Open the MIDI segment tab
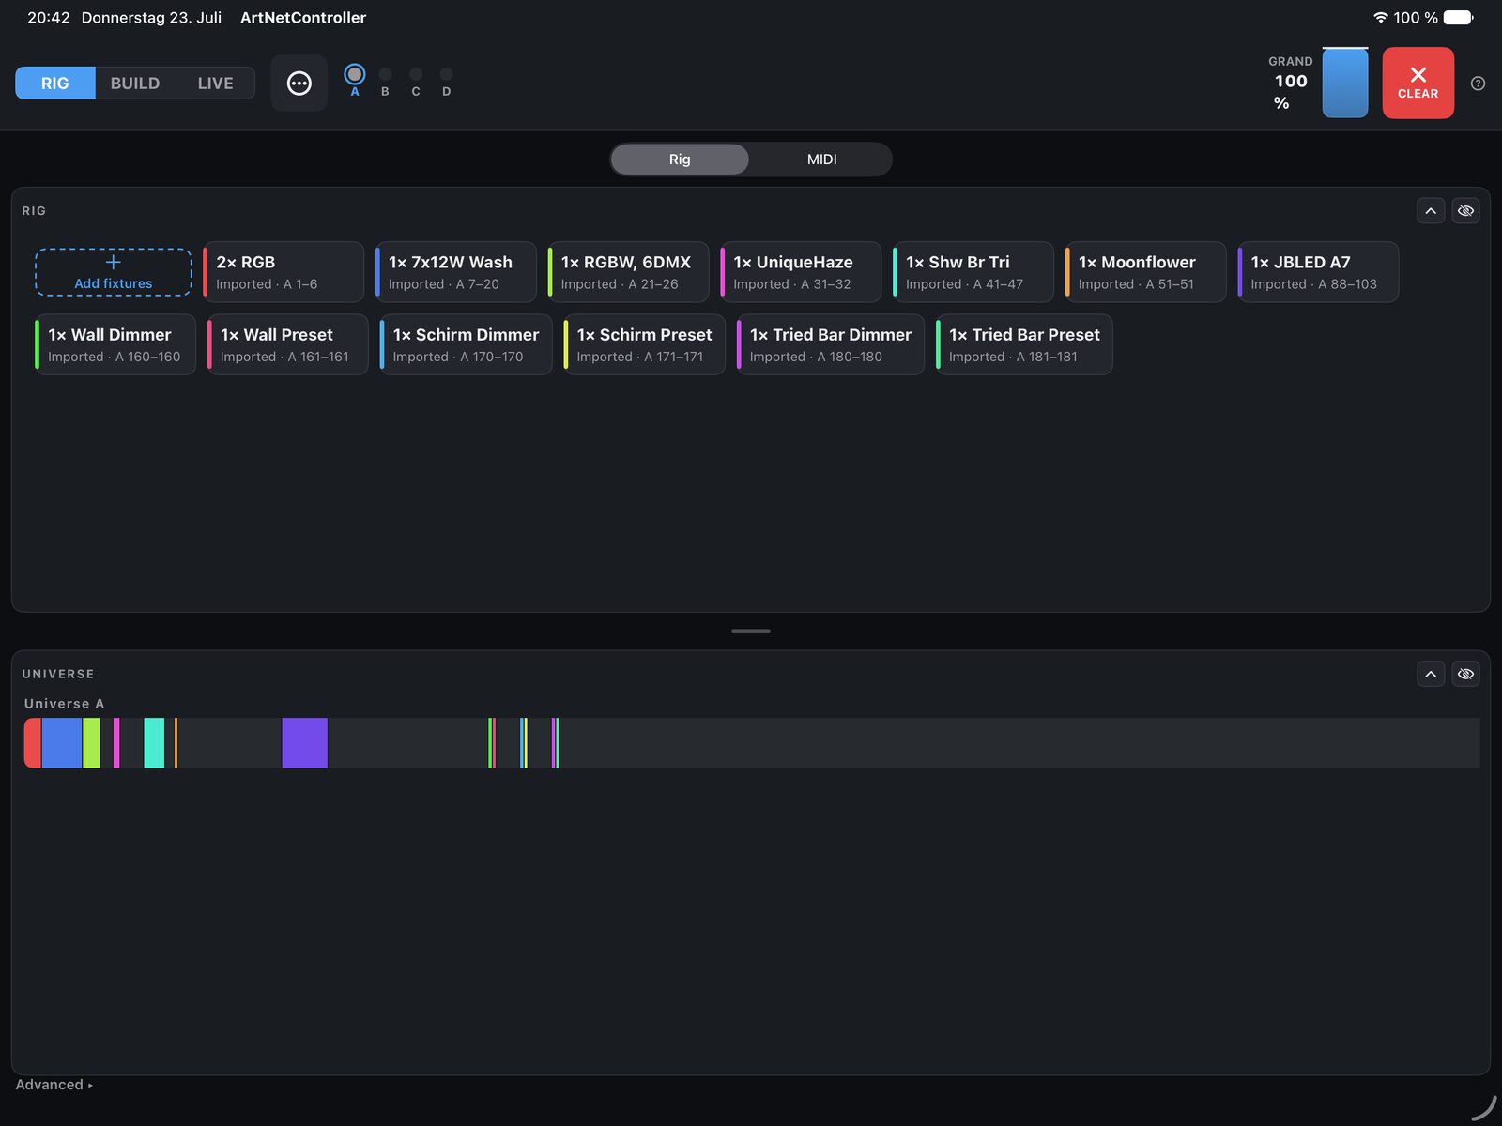This screenshot has width=1502, height=1126. pyautogui.click(x=821, y=160)
